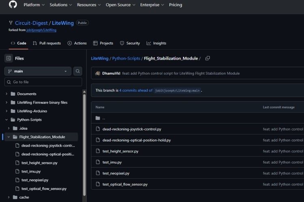The image size is (304, 202).
Task: Open the DhamuVkl username link
Action: tap(111, 73)
